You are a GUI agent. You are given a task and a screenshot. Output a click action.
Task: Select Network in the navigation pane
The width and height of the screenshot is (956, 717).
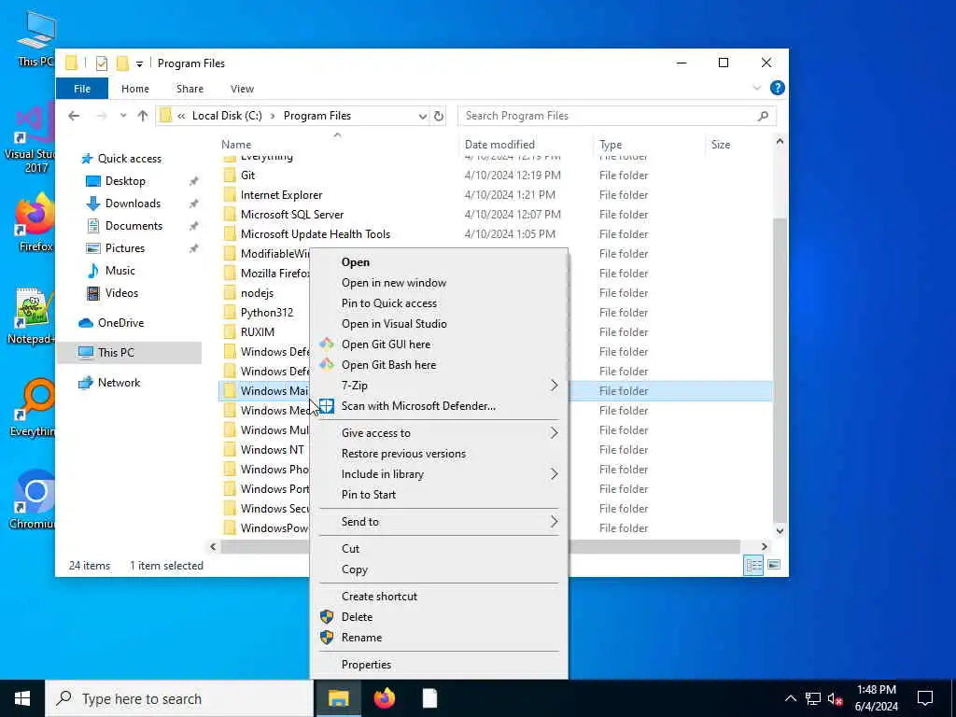[x=119, y=383]
